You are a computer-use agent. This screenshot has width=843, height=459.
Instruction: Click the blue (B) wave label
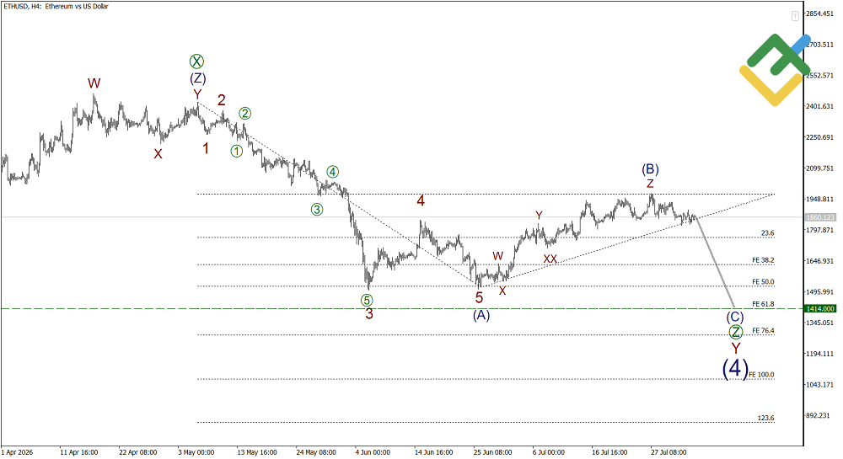point(650,169)
